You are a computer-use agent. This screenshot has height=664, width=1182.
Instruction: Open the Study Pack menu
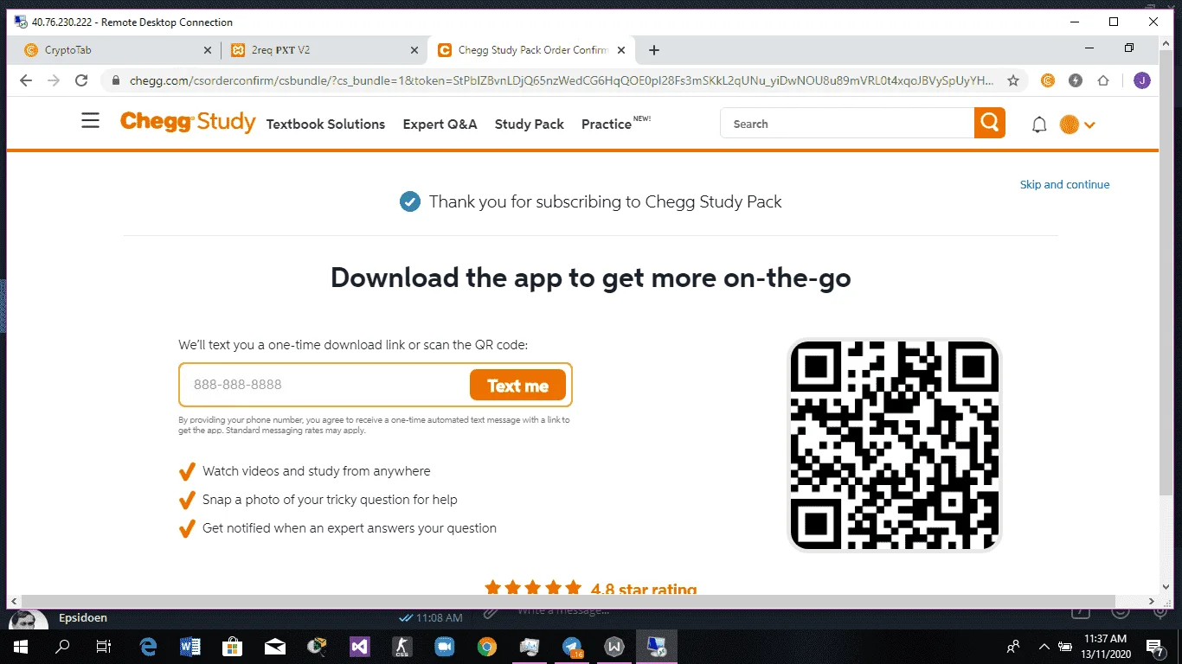tap(530, 124)
